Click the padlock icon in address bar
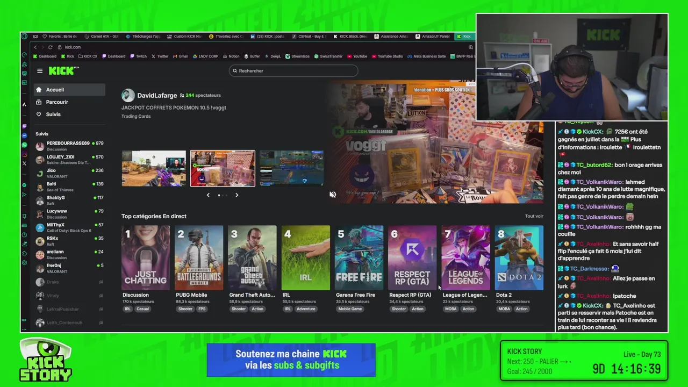This screenshot has height=387, width=688. (x=60, y=47)
